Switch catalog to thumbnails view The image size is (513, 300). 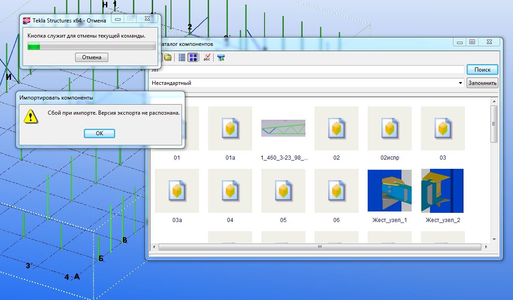pyautogui.click(x=193, y=57)
